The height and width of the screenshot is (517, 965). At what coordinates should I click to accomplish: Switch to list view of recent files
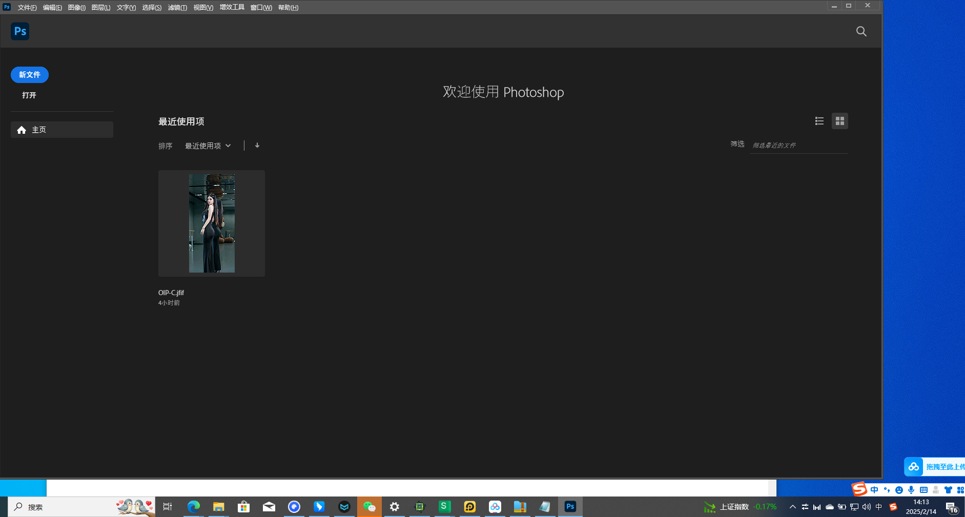point(819,121)
